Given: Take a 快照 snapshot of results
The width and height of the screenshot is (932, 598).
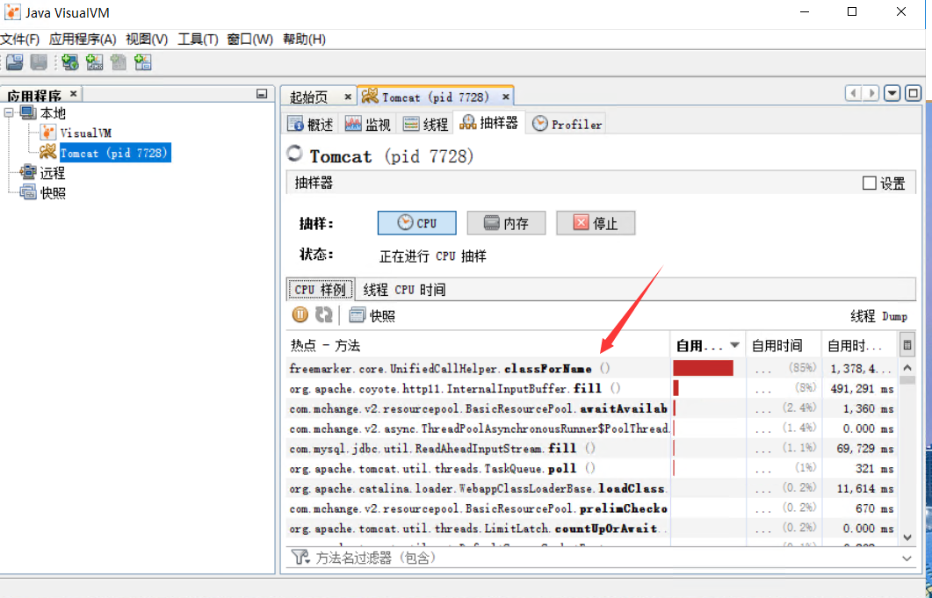Looking at the screenshot, I should pyautogui.click(x=372, y=315).
